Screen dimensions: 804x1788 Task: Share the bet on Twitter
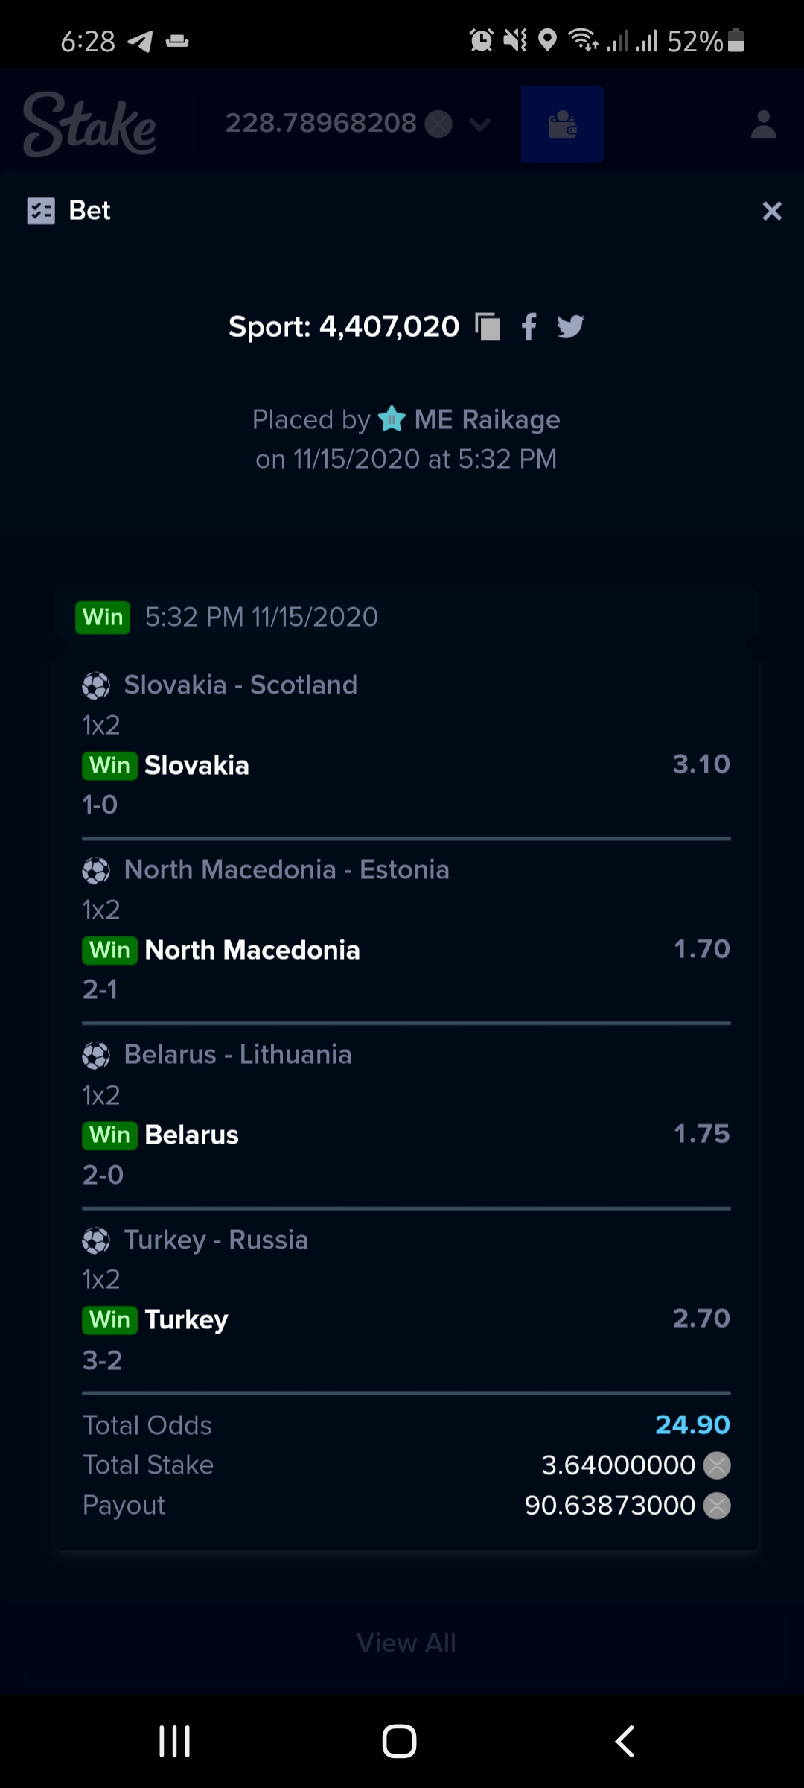(x=570, y=326)
